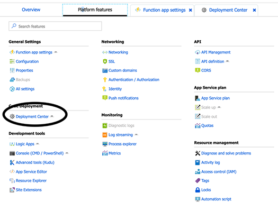Open the App Service Editor link

pos(31,172)
